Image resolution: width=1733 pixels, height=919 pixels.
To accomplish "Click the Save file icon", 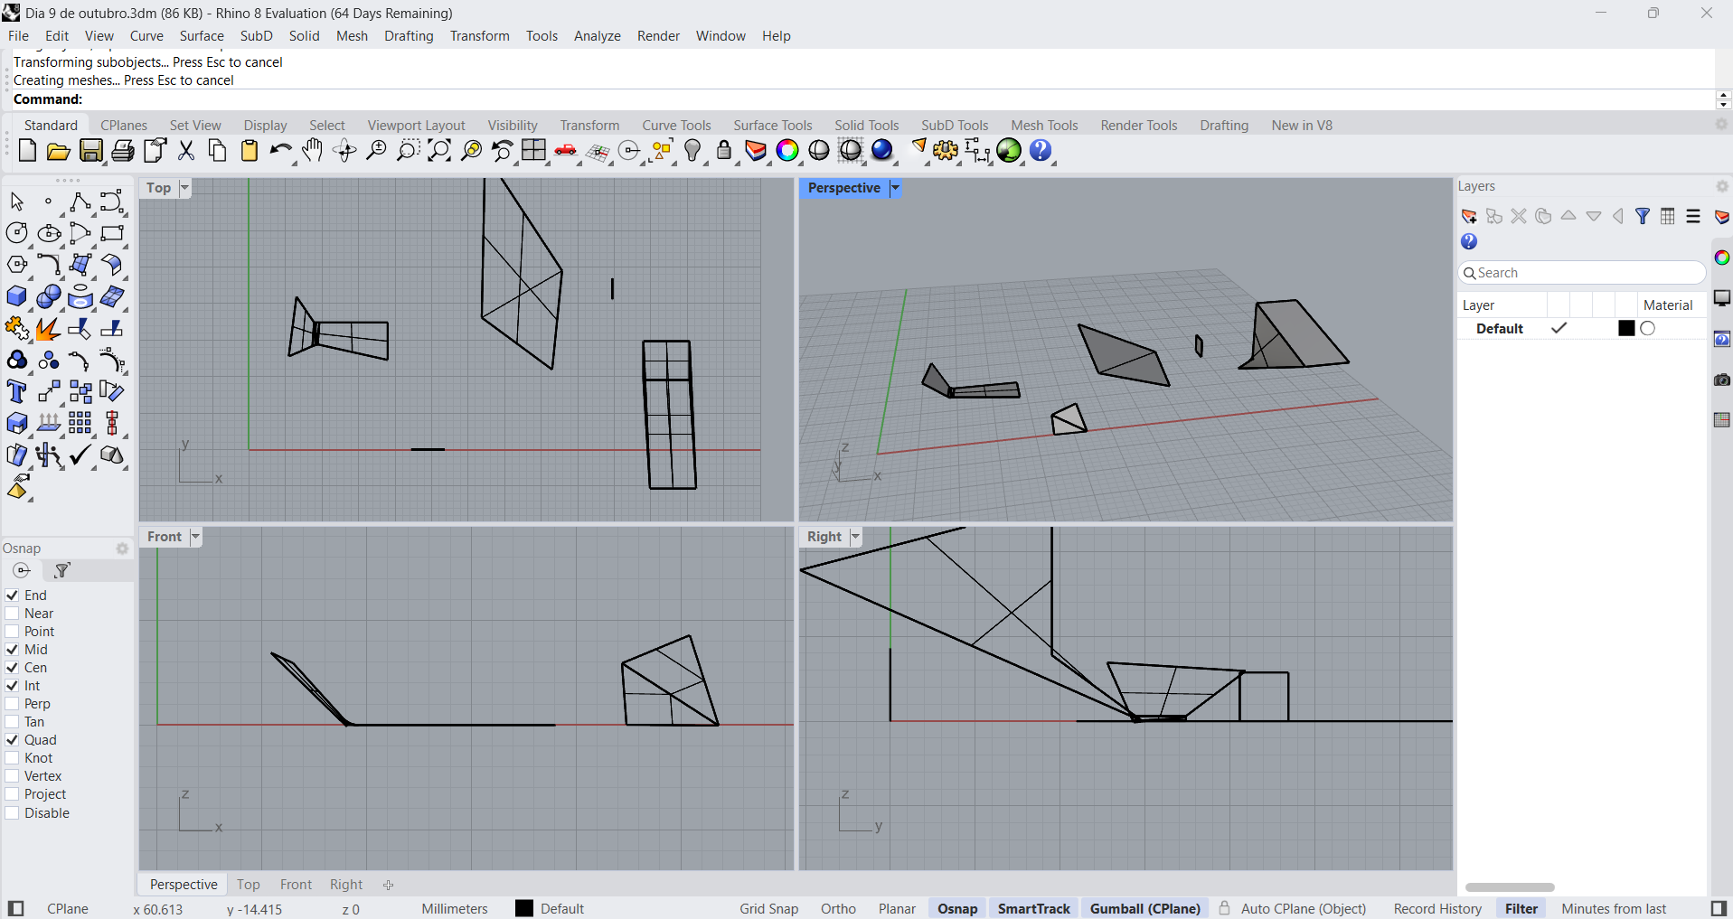I will tap(91, 151).
